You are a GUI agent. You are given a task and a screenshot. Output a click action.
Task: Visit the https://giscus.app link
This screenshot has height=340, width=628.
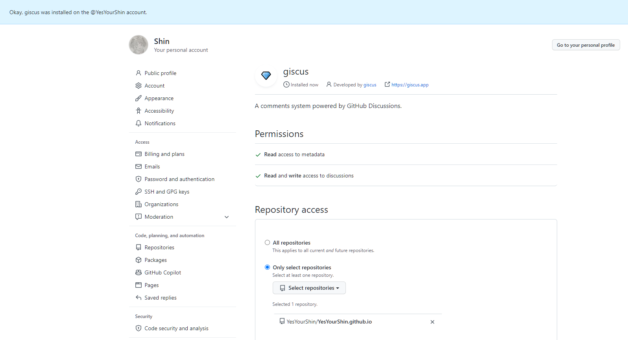[x=410, y=85]
